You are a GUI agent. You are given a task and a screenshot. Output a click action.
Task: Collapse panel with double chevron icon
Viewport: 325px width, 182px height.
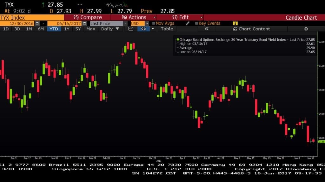(x=206, y=29)
